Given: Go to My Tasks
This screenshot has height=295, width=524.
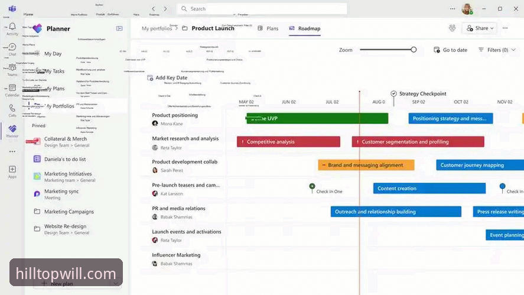Looking at the screenshot, I should click(x=54, y=72).
